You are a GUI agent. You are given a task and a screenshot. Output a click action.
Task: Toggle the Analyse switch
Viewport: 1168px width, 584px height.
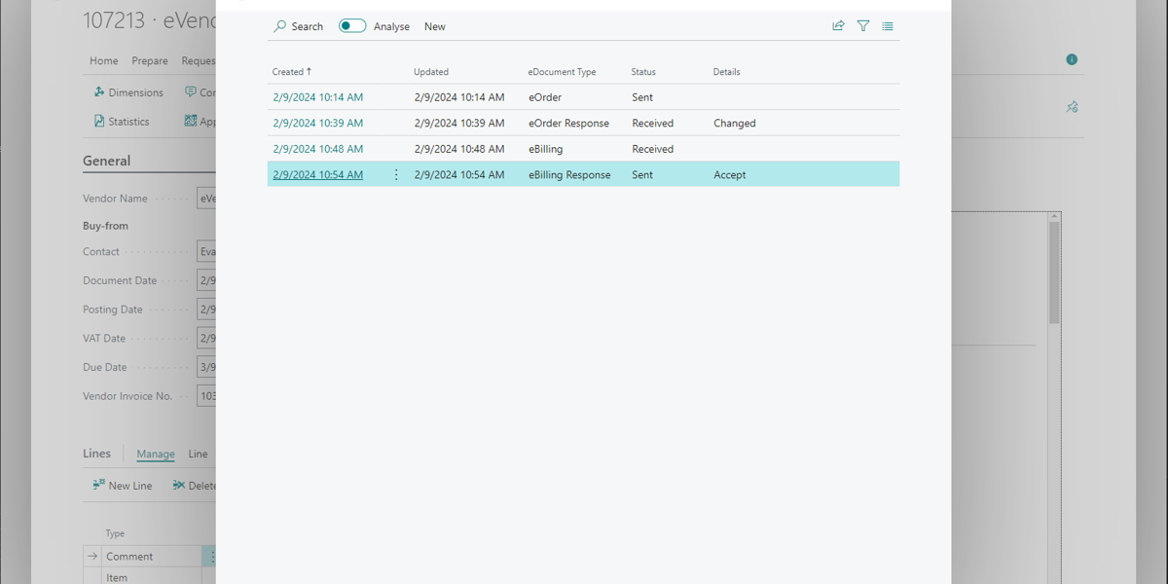click(352, 26)
